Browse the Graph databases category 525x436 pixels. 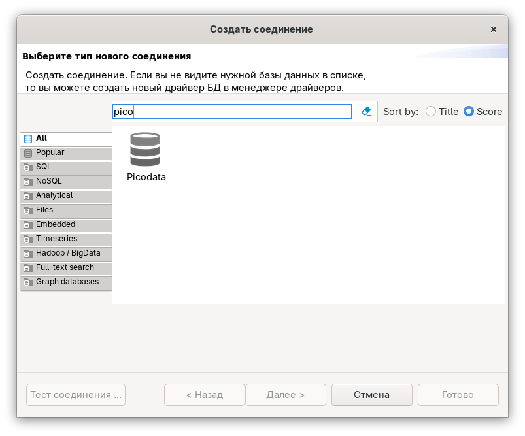69,282
